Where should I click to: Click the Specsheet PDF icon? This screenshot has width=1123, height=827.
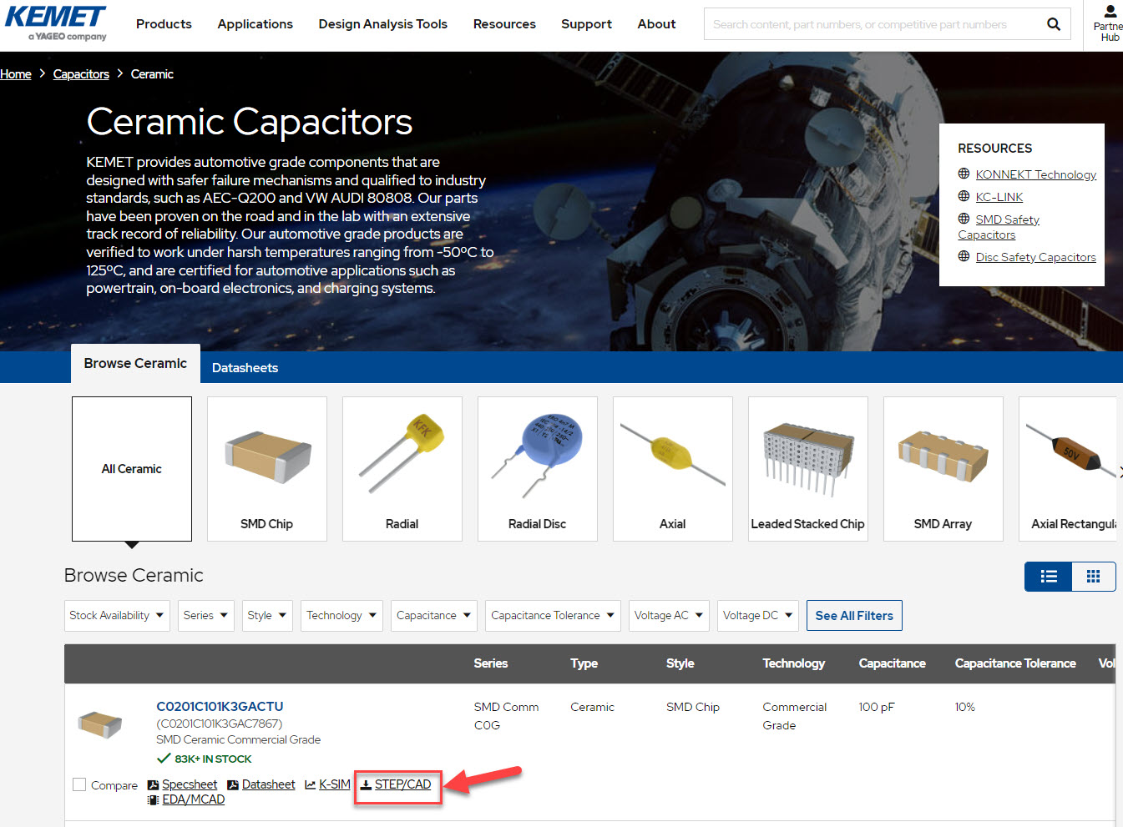click(x=153, y=785)
